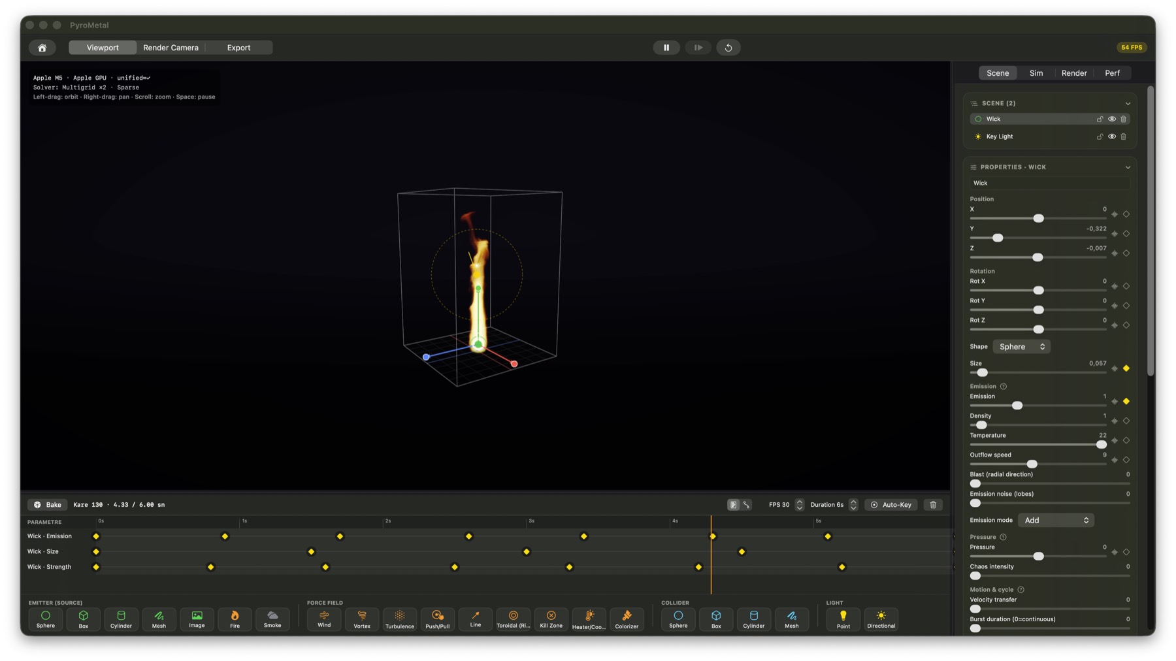Open the Emission mode dropdown
The width and height of the screenshot is (1176, 661).
click(1056, 521)
